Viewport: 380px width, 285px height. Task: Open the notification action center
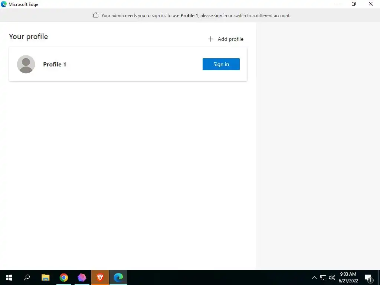[368, 278]
